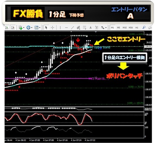156x143 pixels.
Task: Expand the Arrows dropdown arrow
Action: [106, 28]
